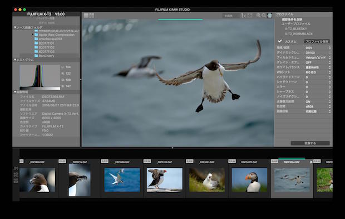This screenshot has width=345, height=219.
Task: Click the B20171103 folder icon
Action: 36,51
